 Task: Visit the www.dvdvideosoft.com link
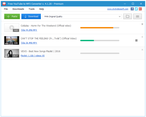tap(118, 9)
